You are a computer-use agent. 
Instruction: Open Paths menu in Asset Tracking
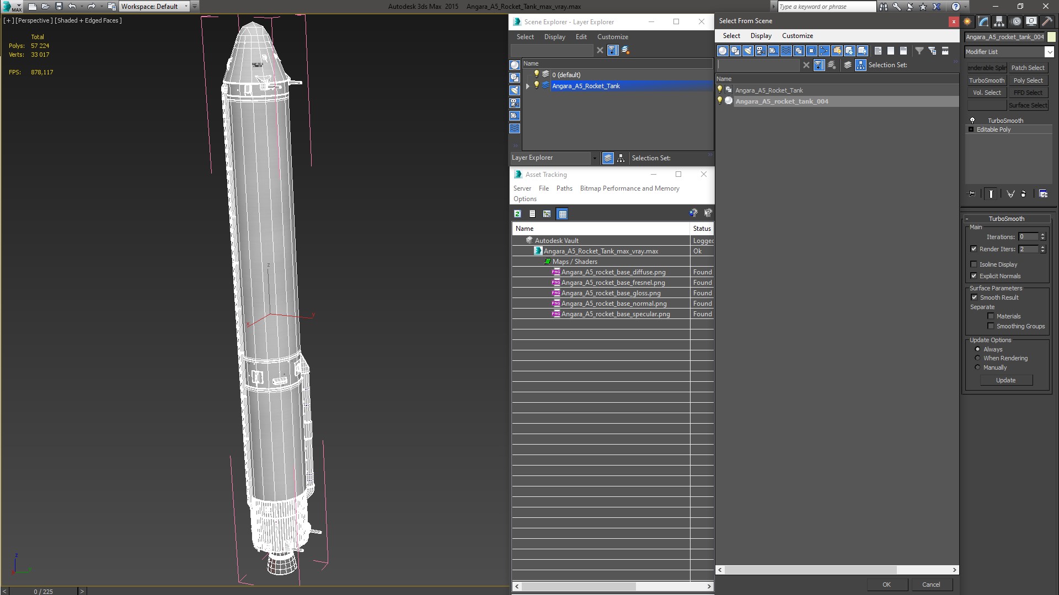coord(564,188)
